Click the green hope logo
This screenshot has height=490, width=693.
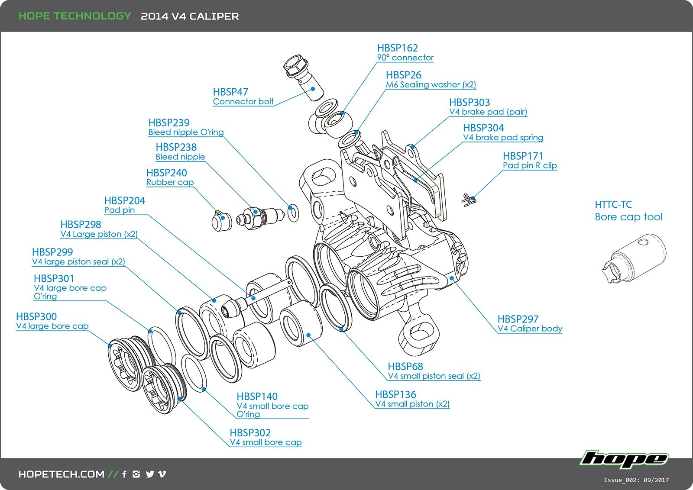pyautogui.click(x=624, y=459)
